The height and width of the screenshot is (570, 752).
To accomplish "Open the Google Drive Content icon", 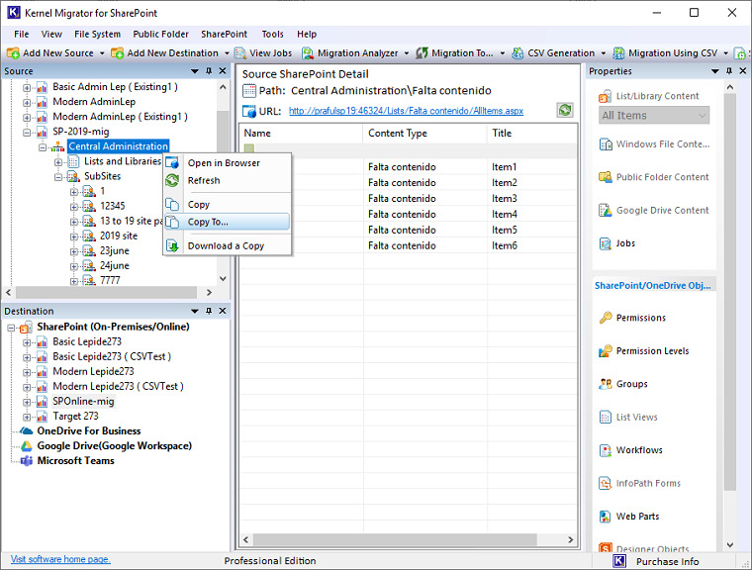I will pyautogui.click(x=606, y=210).
